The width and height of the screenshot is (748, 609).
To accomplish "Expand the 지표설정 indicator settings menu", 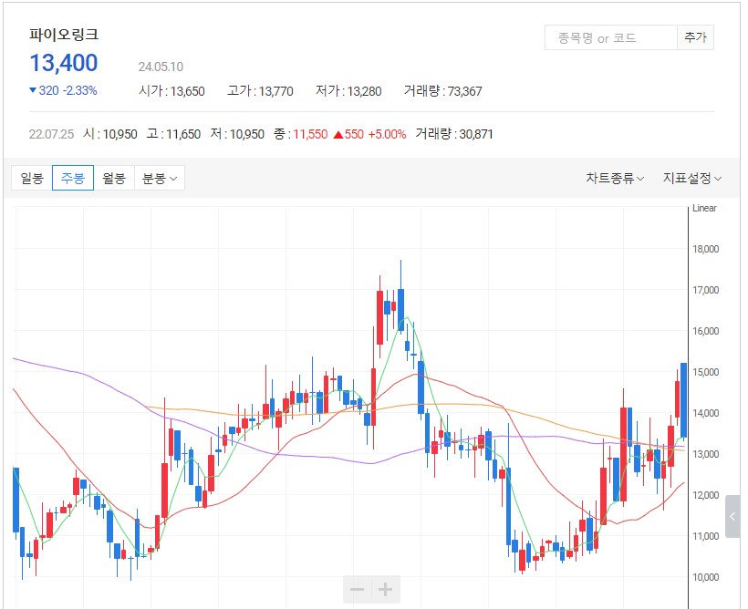I will [x=691, y=178].
